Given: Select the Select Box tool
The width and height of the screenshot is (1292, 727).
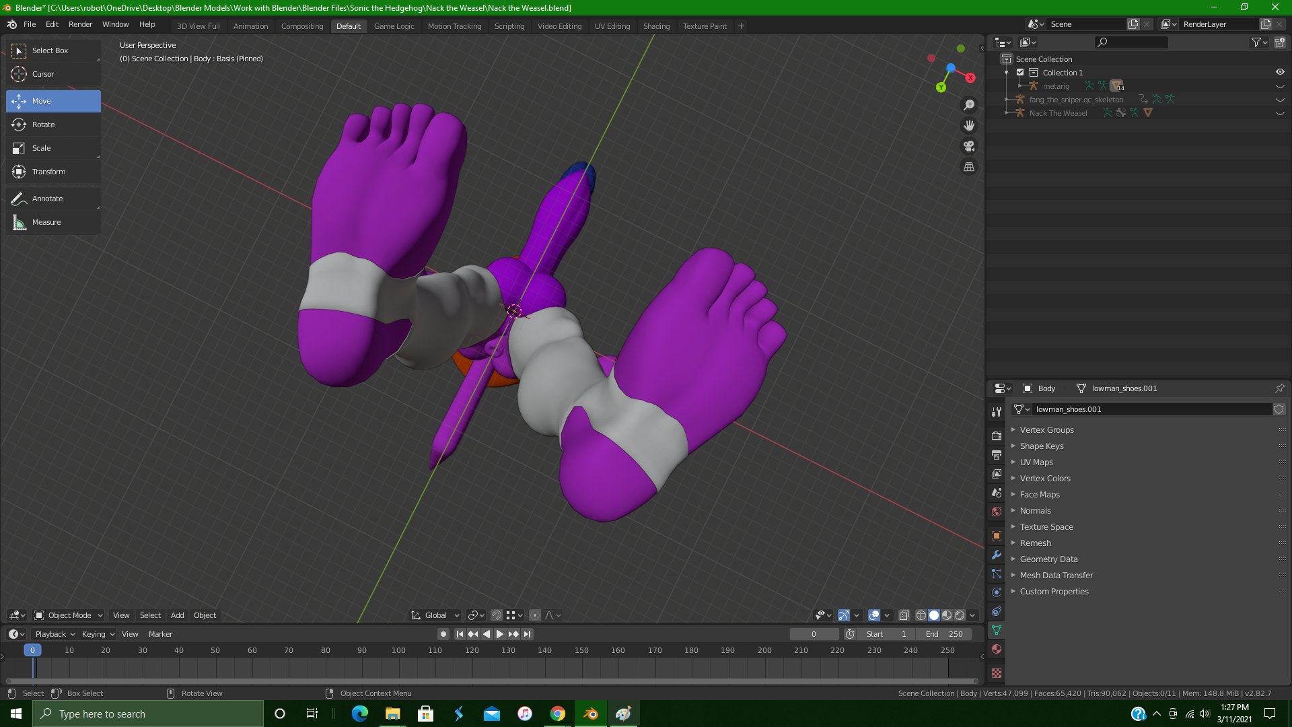Looking at the screenshot, I should pyautogui.click(x=53, y=50).
